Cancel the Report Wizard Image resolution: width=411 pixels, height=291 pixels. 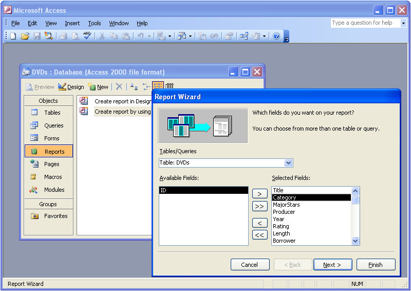pos(250,264)
